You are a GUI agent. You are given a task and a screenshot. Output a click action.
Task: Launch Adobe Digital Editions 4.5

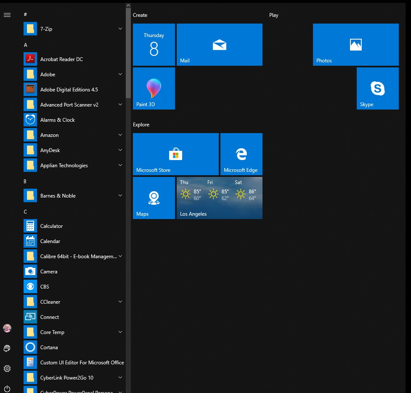tap(73, 90)
